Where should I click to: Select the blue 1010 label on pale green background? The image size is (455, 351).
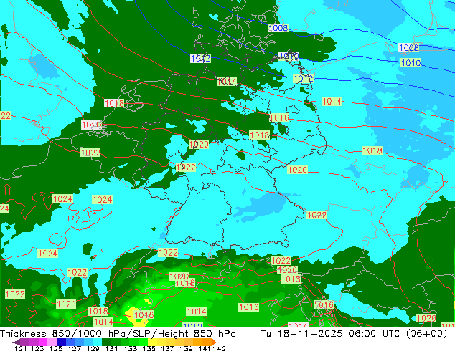pyautogui.click(x=411, y=62)
